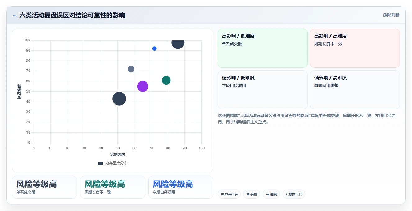Click the 象限判断 label in the header

391,15
